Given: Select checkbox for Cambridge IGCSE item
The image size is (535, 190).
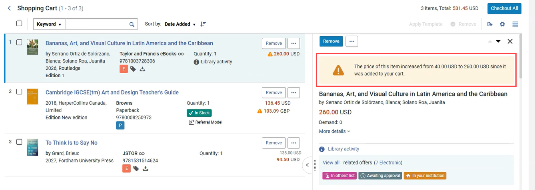Looking at the screenshot, I should [19, 92].
